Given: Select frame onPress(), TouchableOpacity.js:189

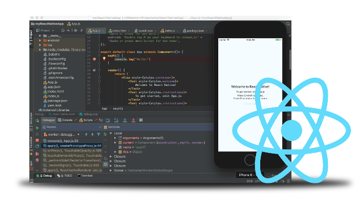Looking at the screenshot, I should coord(72,150).
